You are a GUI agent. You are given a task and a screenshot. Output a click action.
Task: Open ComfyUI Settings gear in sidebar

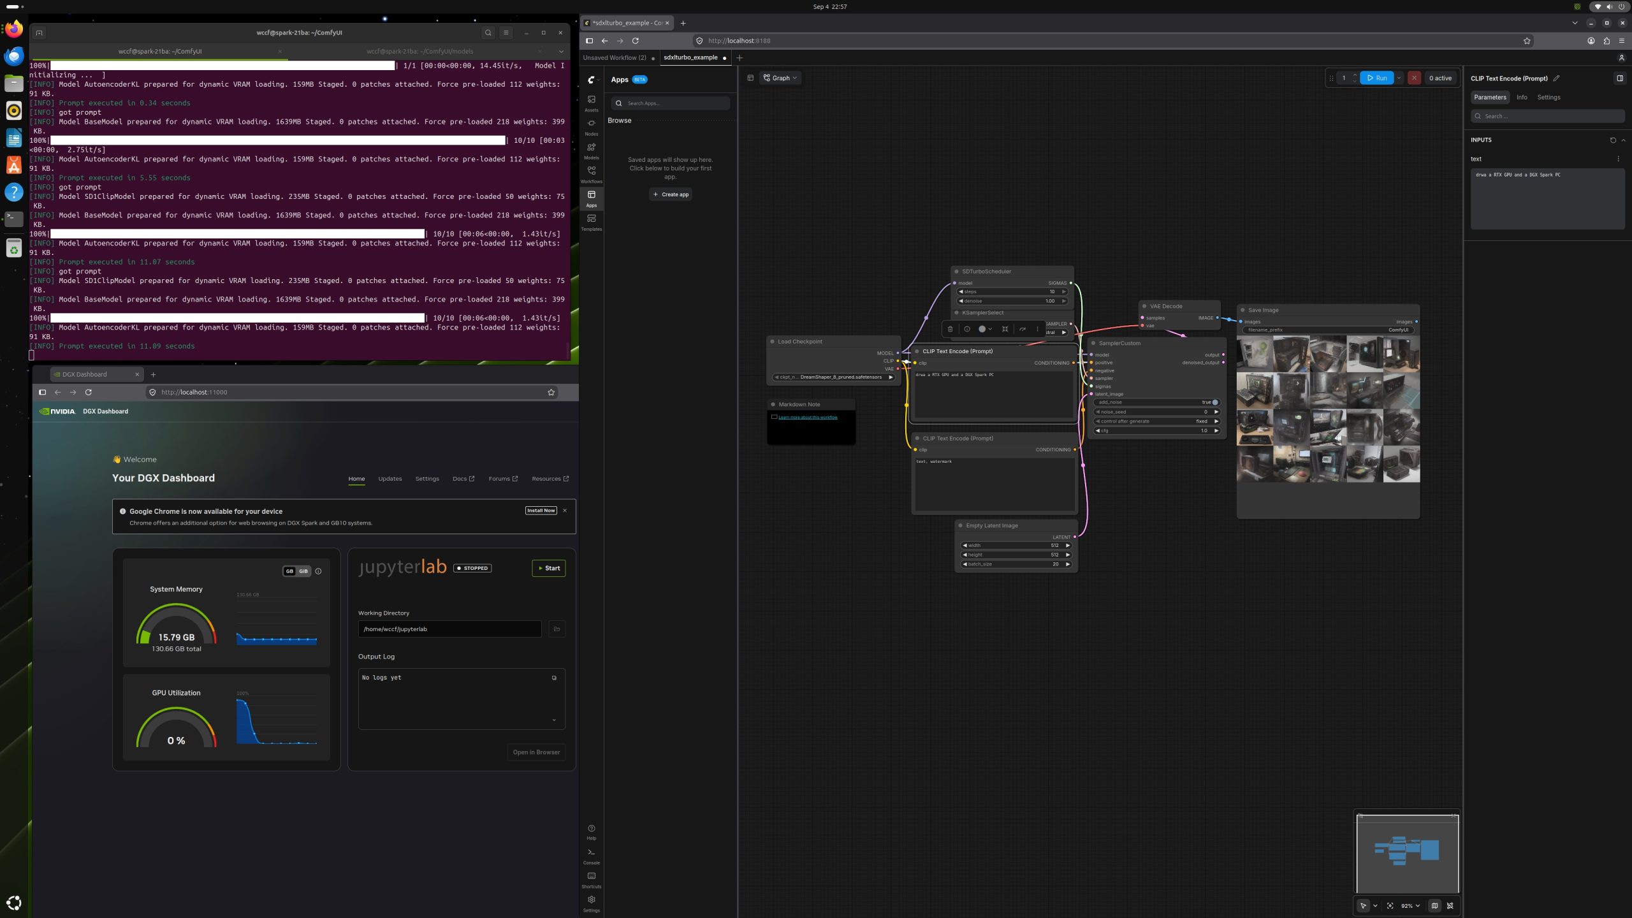click(592, 903)
